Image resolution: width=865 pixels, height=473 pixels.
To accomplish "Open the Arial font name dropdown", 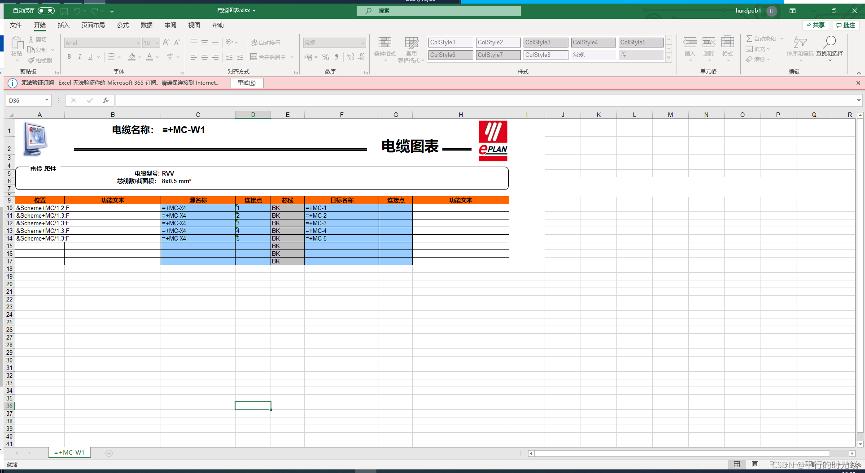I will click(138, 43).
